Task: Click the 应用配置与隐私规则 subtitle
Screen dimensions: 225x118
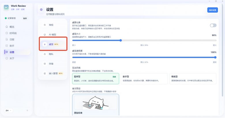Action: pyautogui.click(x=55, y=14)
